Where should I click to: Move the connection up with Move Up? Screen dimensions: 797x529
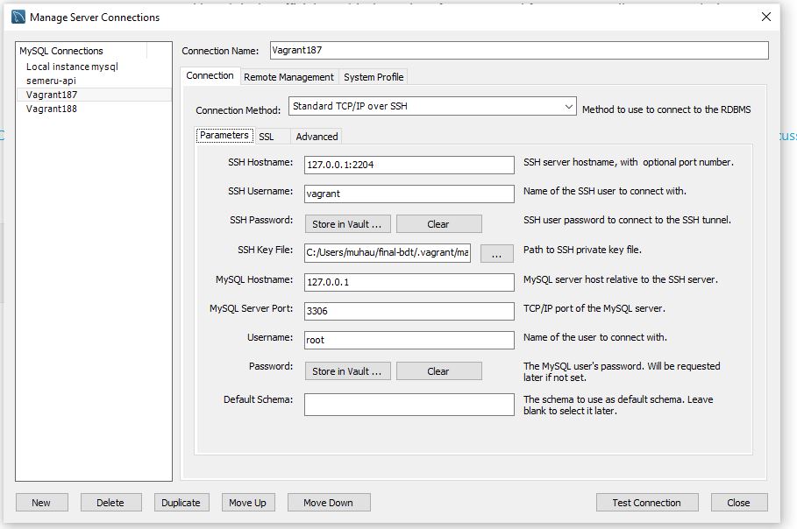coord(248,503)
